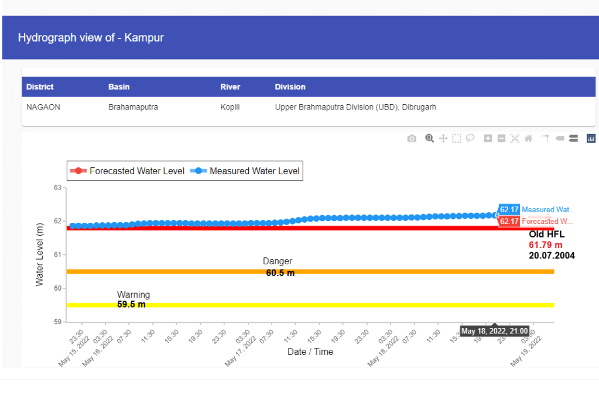Screen dimensions: 599x393
Task: Choose the Box Select tool
Action: click(457, 139)
